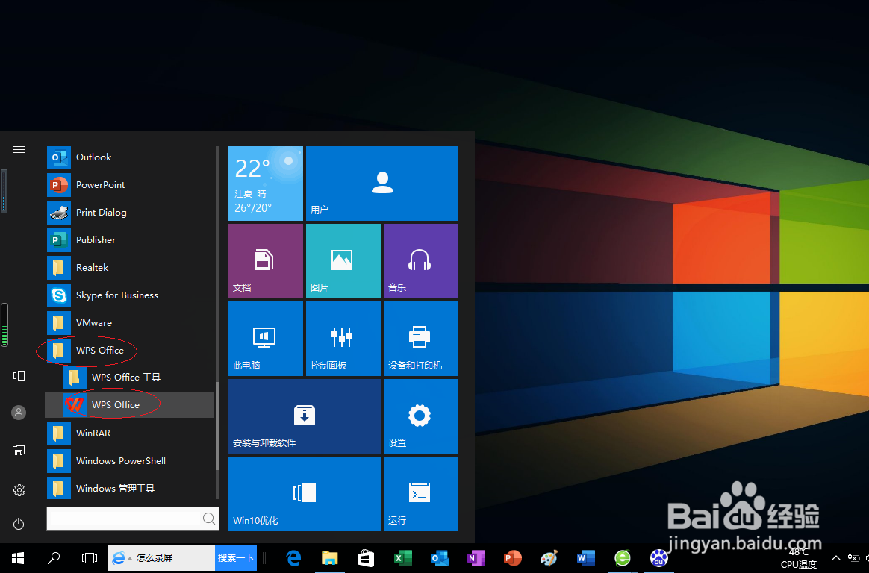Launch Outlook from the app list
Image resolution: width=869 pixels, height=573 pixels.
130,157
